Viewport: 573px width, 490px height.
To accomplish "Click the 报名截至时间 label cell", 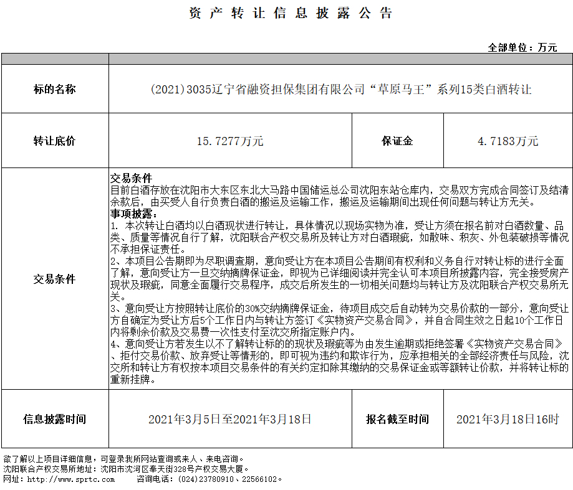I will click(x=397, y=419).
